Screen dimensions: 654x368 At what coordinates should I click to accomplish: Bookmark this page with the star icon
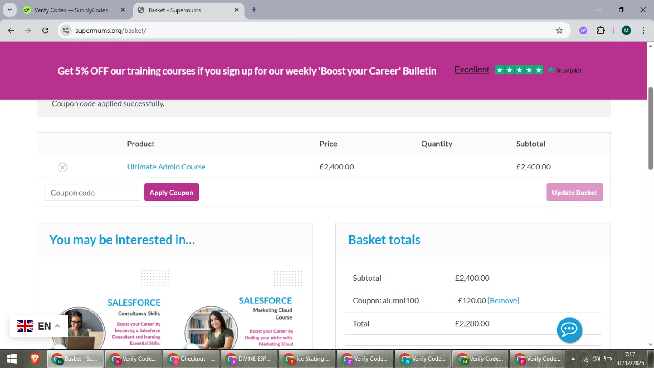click(559, 31)
